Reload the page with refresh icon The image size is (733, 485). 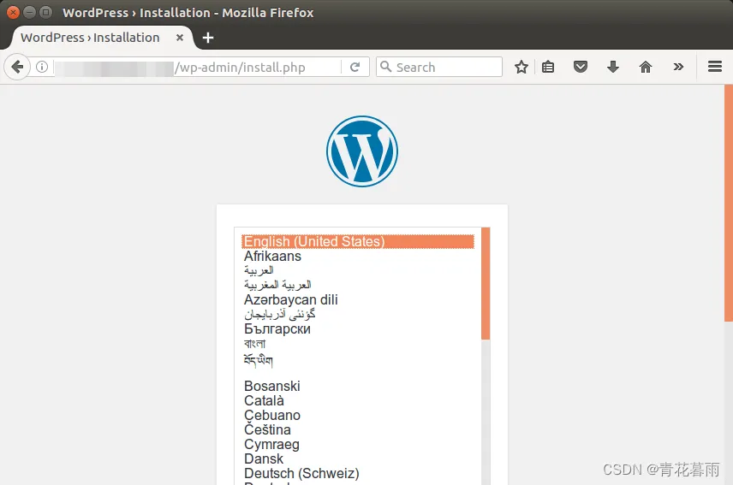(x=355, y=68)
